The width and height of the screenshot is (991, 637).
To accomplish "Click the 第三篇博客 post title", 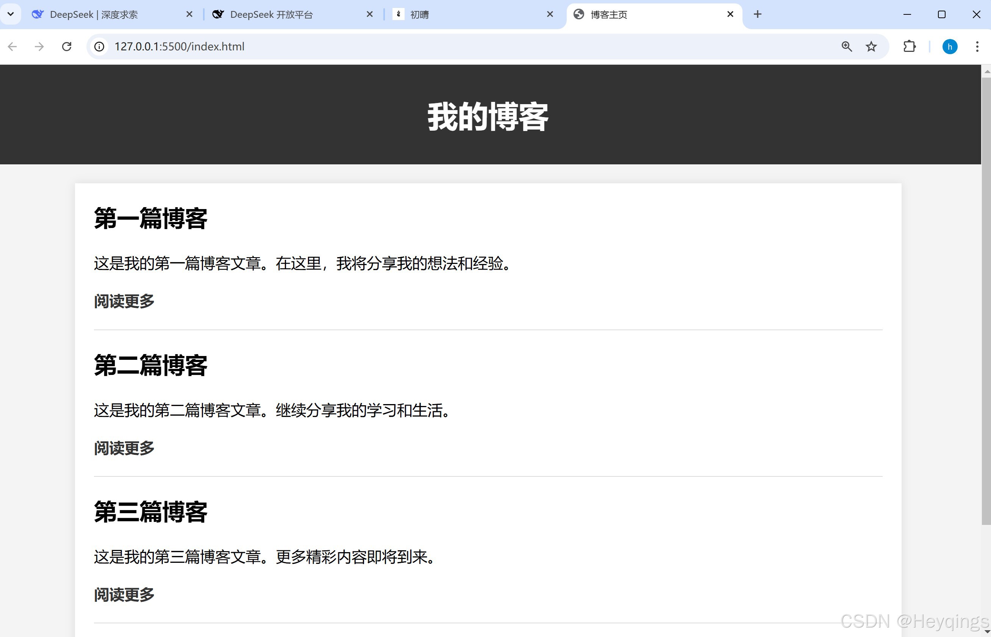I will 151,512.
